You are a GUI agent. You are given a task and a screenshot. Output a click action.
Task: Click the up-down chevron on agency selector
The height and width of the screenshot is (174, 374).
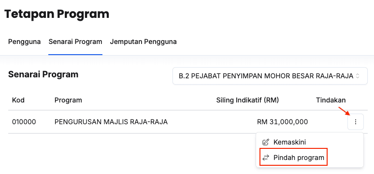tap(357, 76)
